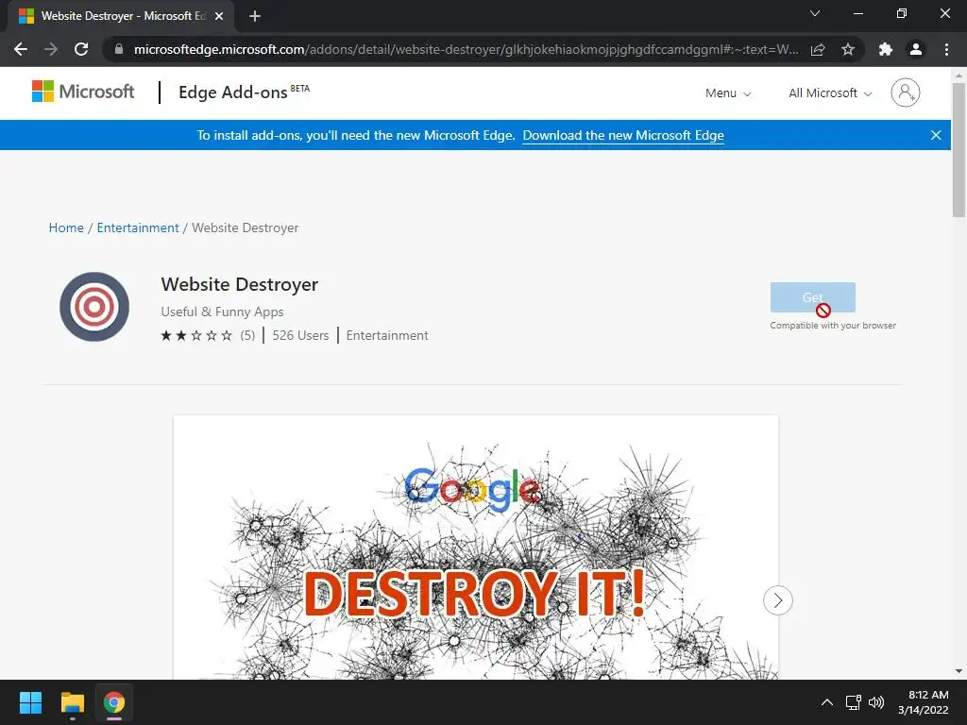Screen dimensions: 967x725
Task: Click the Get button
Action: [812, 297]
